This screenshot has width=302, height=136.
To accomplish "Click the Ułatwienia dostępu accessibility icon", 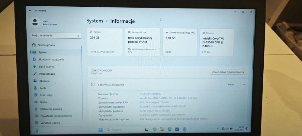I will pos(36,109).
